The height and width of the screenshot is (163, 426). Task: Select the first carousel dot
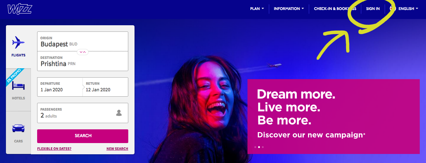[255, 147]
